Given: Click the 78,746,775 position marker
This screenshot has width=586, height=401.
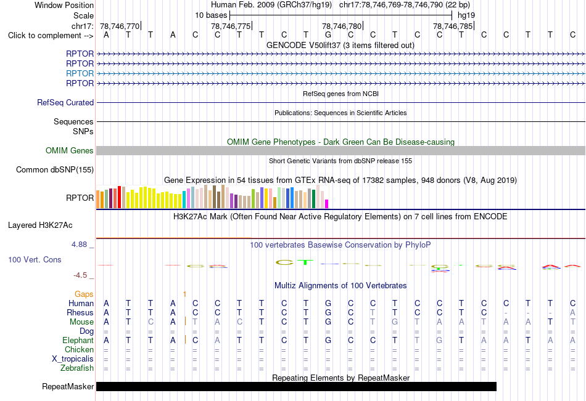Looking at the screenshot, I should pos(231,26).
